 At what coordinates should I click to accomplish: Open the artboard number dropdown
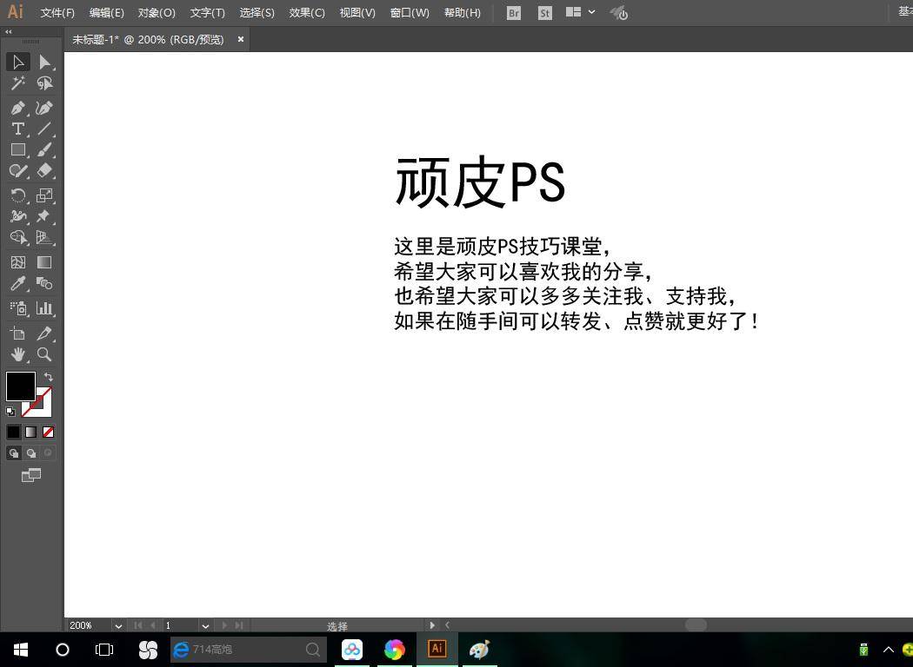coord(205,625)
